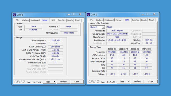Select the Memory tab in right window
Screen dimensions: 171x96
coord(119,20)
